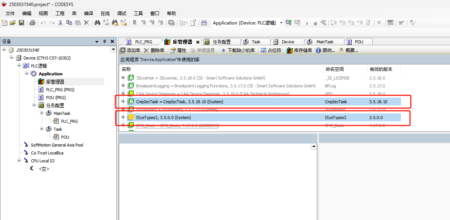Collapse the 2503031540 project root node
450x220 pixels.
[x=4, y=50]
